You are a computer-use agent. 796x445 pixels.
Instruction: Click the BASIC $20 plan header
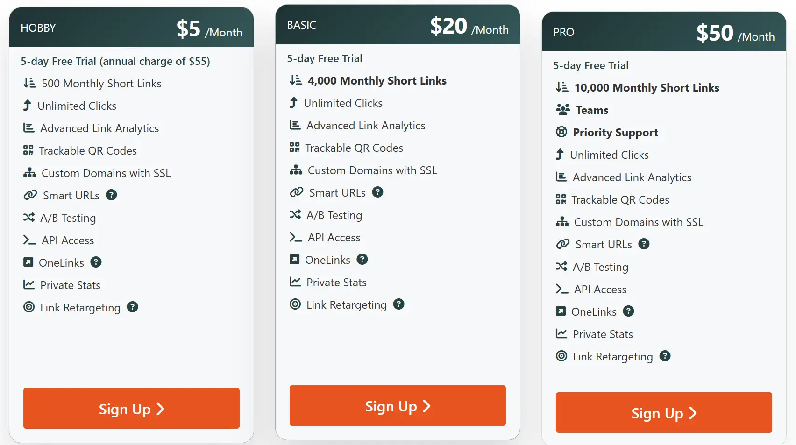pyautogui.click(x=398, y=25)
